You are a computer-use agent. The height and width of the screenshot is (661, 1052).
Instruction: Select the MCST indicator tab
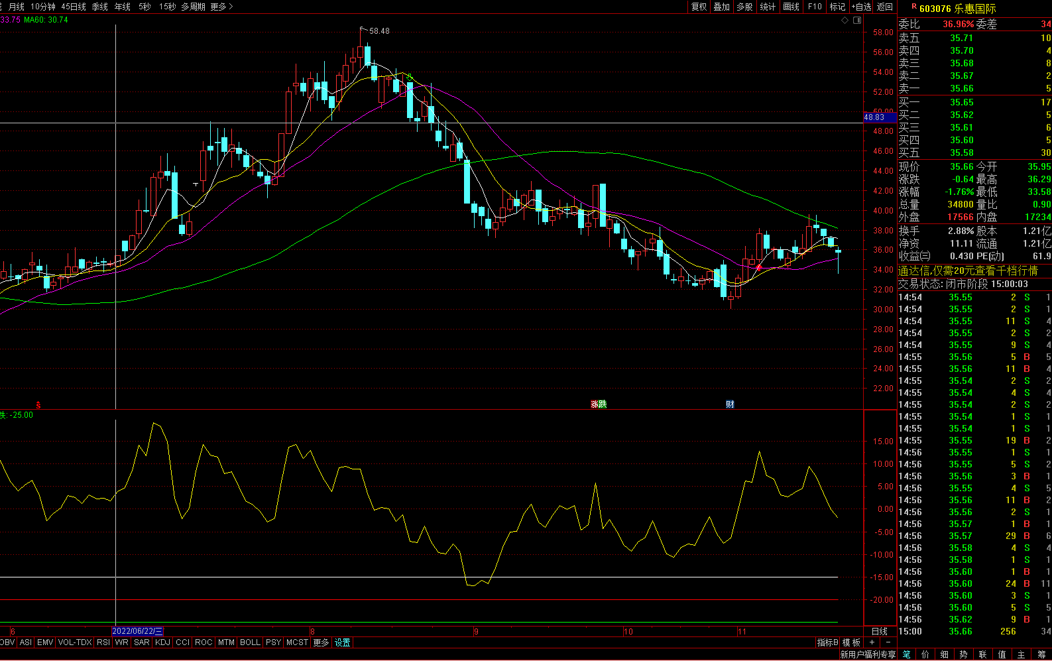click(297, 642)
